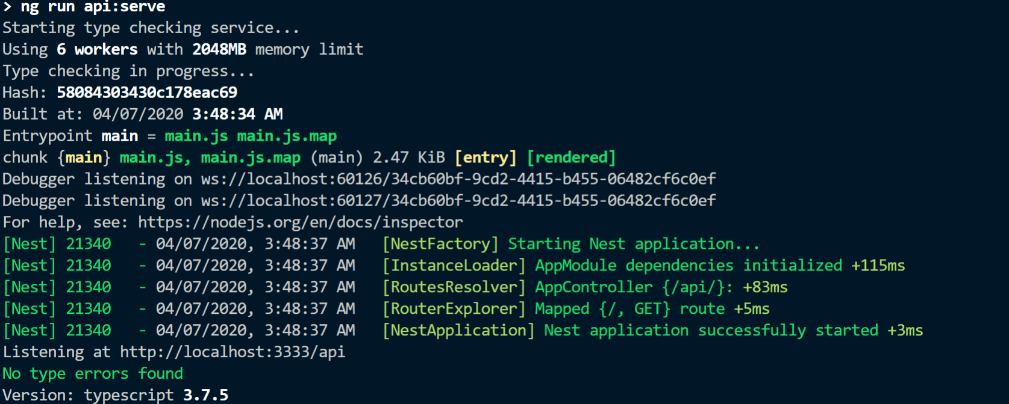Click the http://localhost:3333/api URL
This screenshot has height=404, width=1009.
233,352
